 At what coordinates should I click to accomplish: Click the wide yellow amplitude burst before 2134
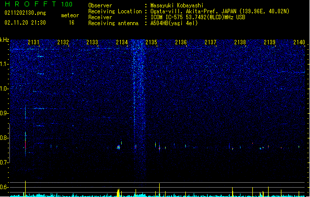click(x=118, y=193)
